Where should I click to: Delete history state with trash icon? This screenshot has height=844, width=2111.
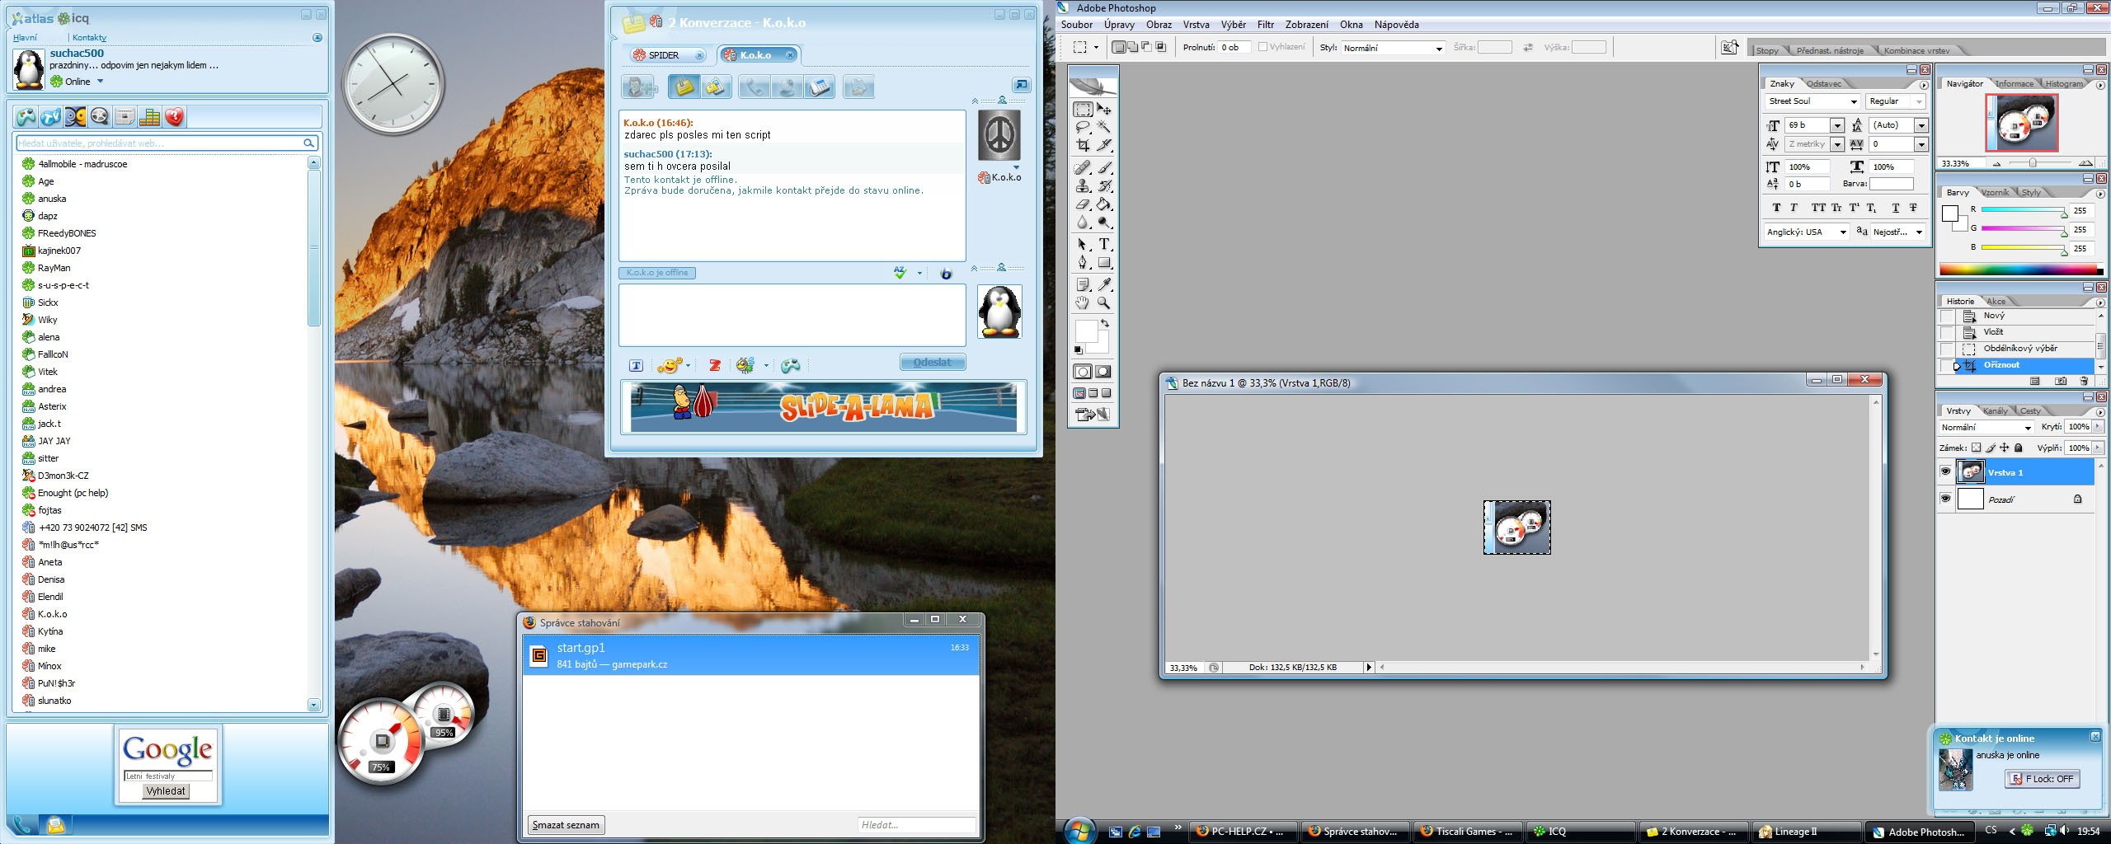pyautogui.click(x=2084, y=381)
